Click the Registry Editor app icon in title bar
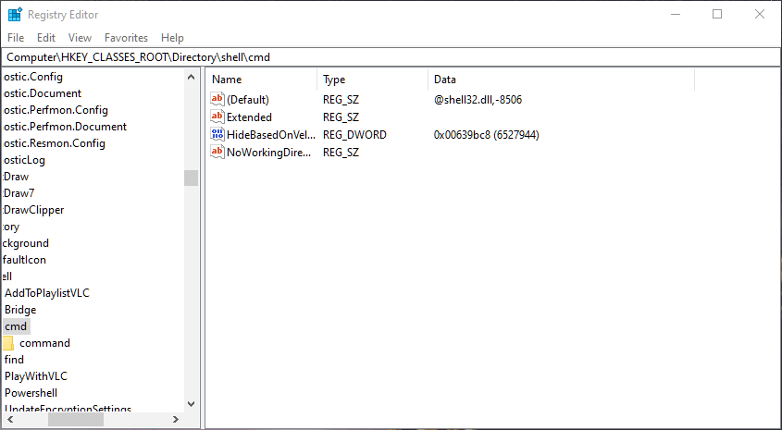 (15, 15)
